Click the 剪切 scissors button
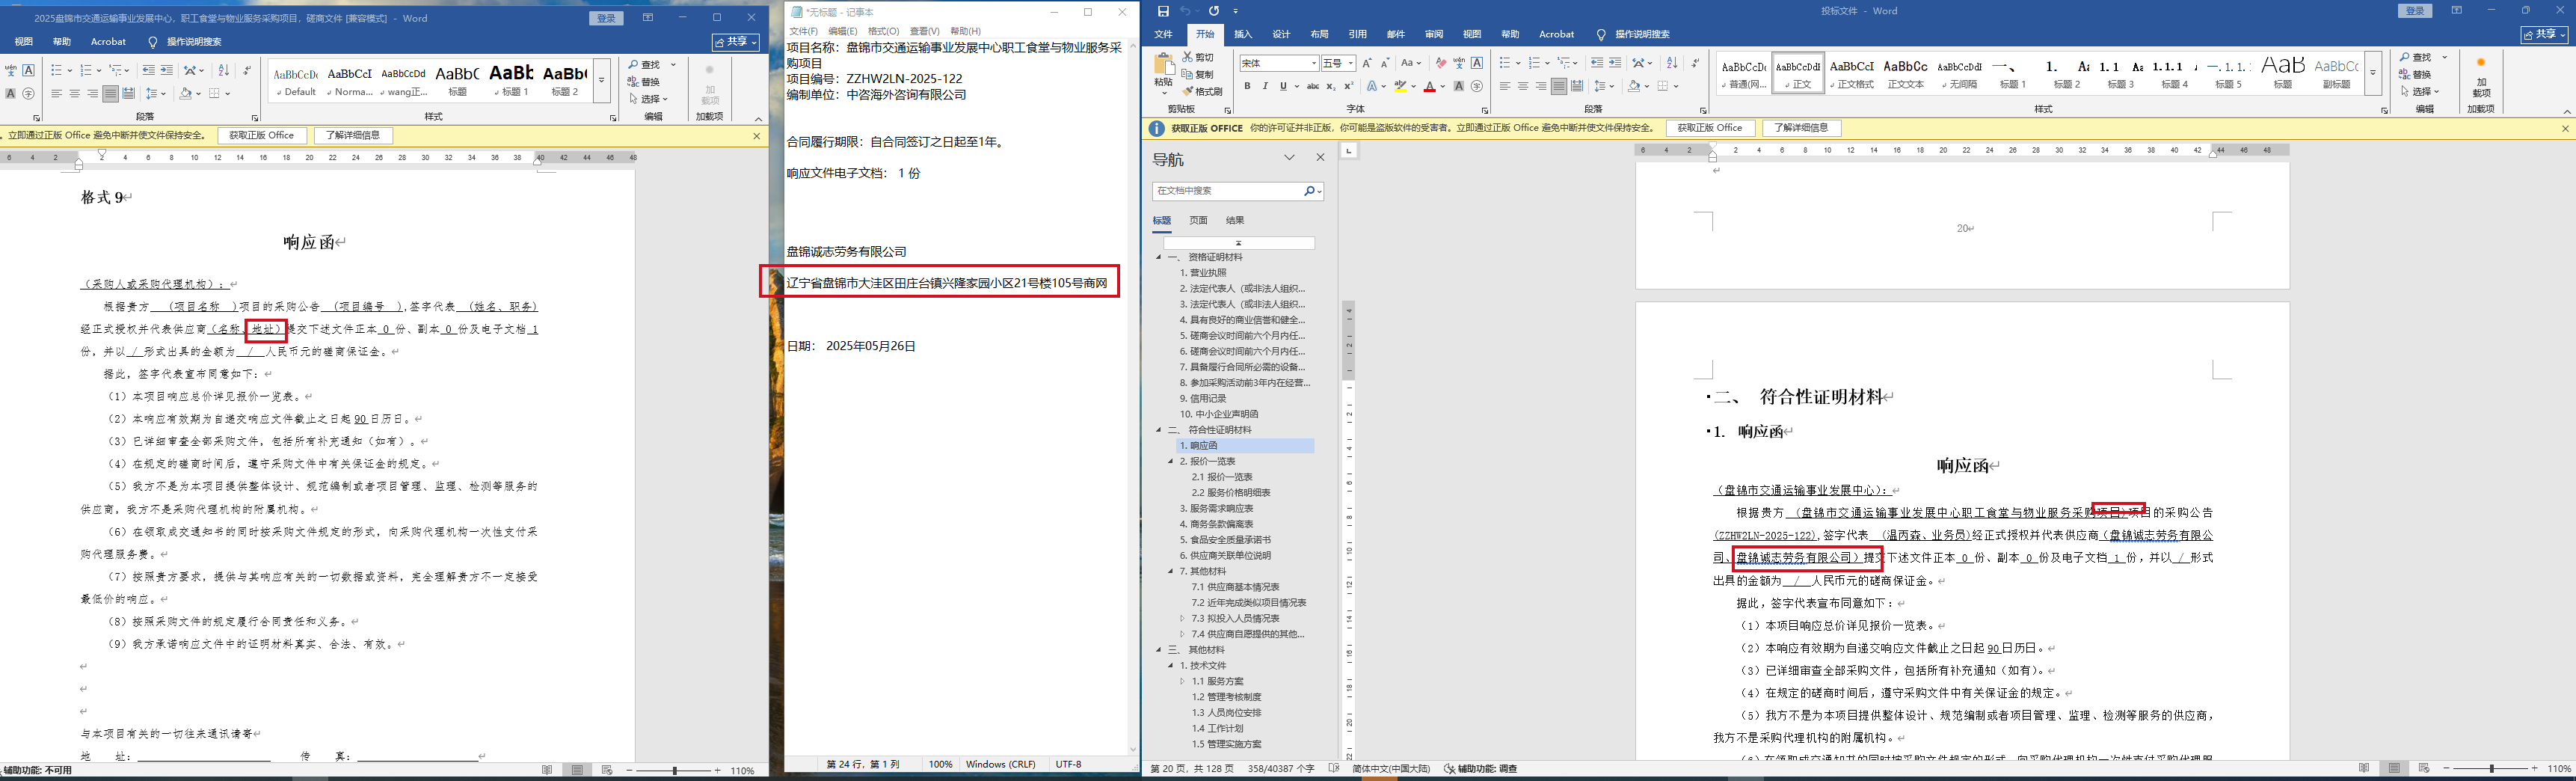This screenshot has width=2576, height=781. (1198, 57)
